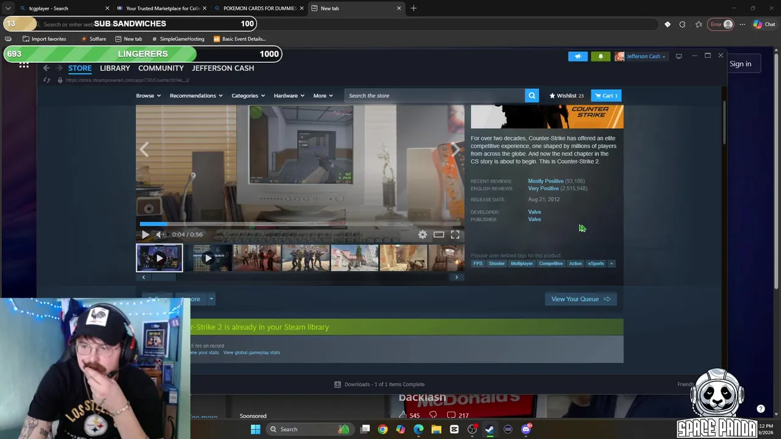The width and height of the screenshot is (781, 439).
Task: Open Steam Downloads status bar
Action: point(379,384)
